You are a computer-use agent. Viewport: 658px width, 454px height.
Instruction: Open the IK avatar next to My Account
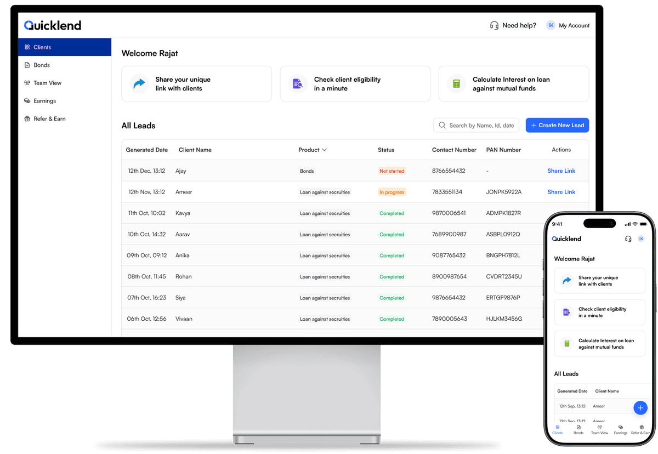click(x=551, y=25)
